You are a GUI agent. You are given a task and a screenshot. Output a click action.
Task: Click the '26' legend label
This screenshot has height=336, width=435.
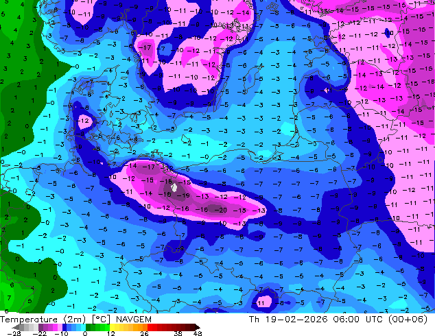pos(145,333)
